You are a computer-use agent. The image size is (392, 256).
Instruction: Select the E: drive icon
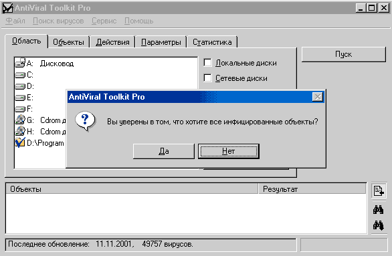click(x=20, y=98)
